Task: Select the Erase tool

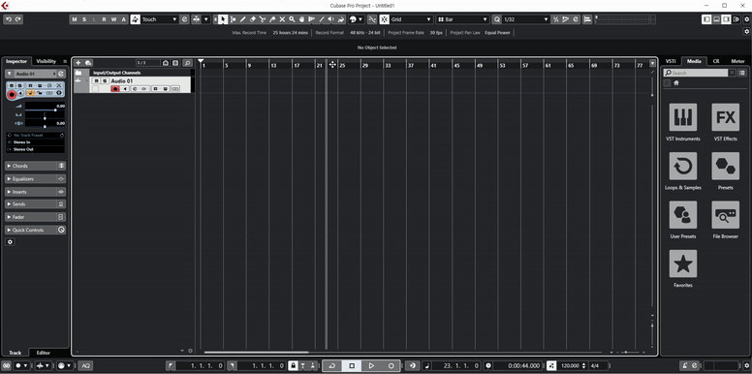Action: click(x=252, y=19)
